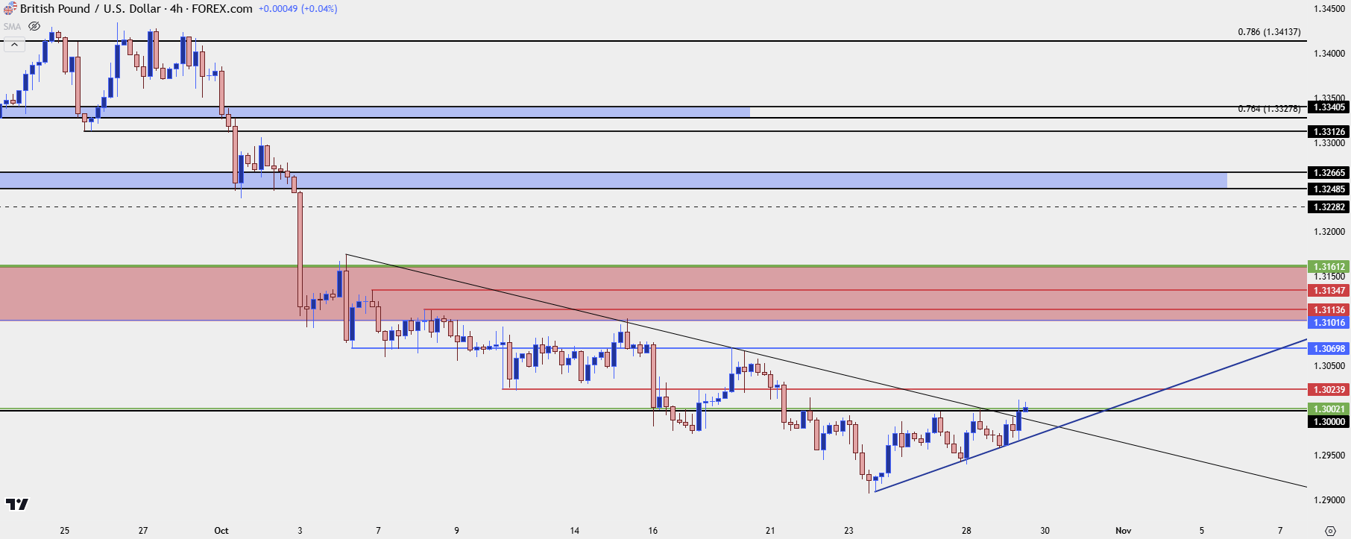The image size is (1351, 539).
Task: Open chart settings gear icon
Action: point(1330,531)
